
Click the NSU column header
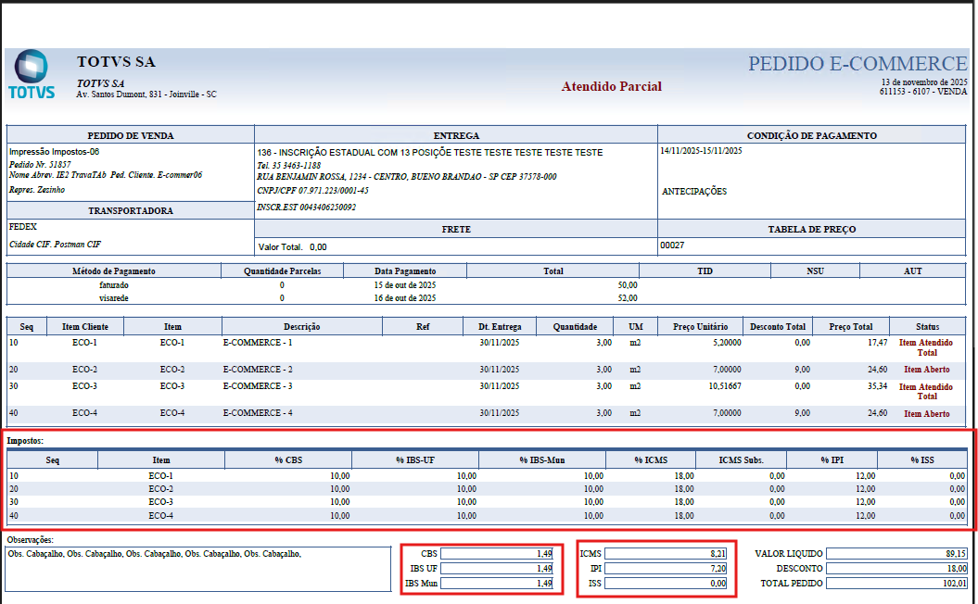815,271
